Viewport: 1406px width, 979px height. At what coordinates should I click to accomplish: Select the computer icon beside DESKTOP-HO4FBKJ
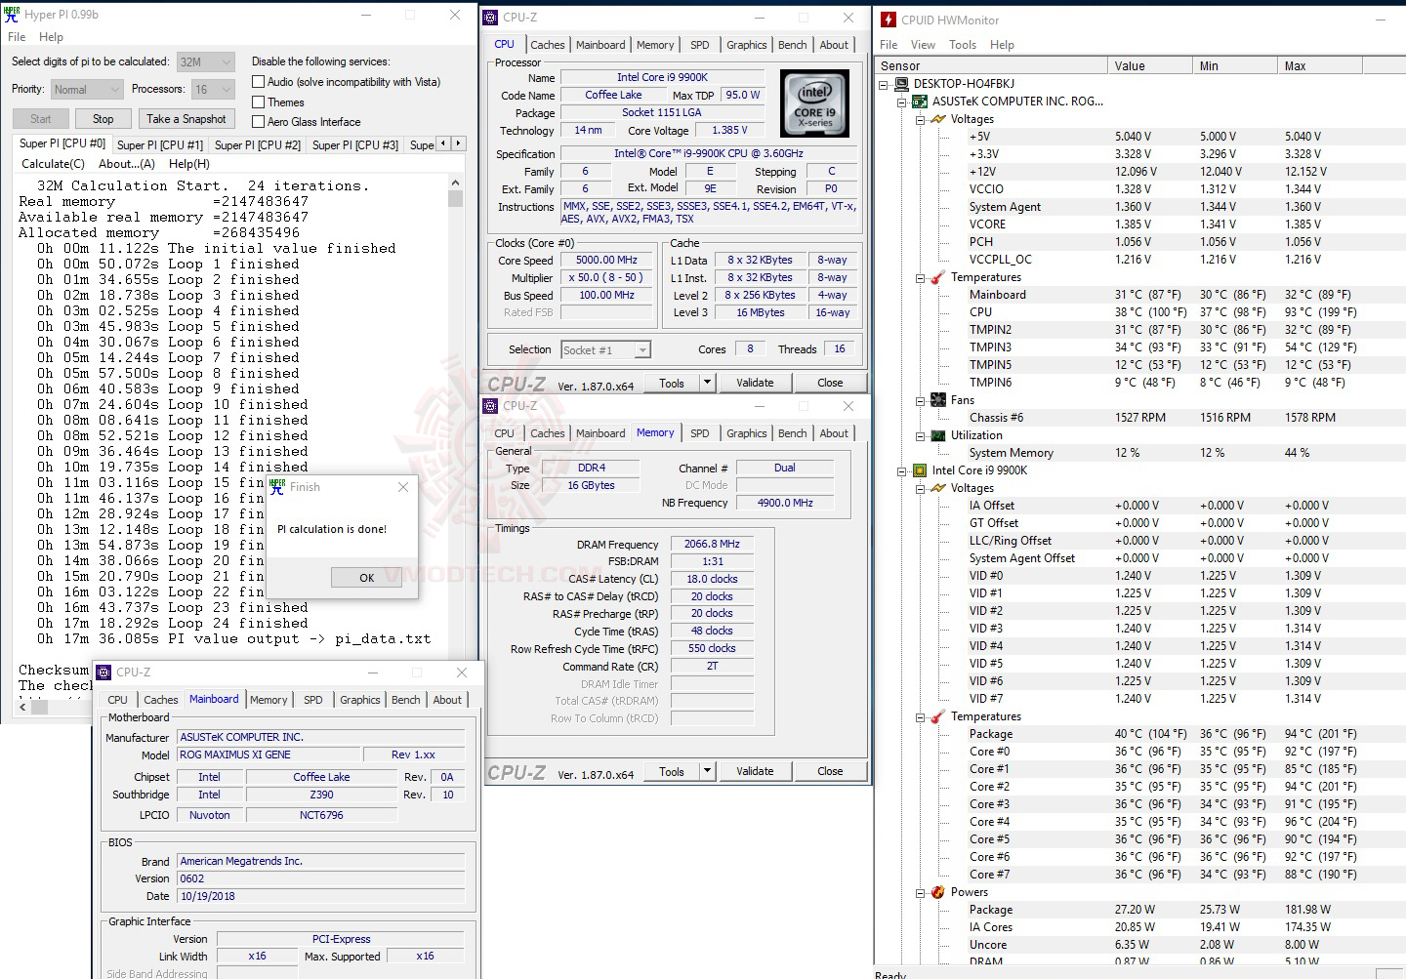[900, 84]
